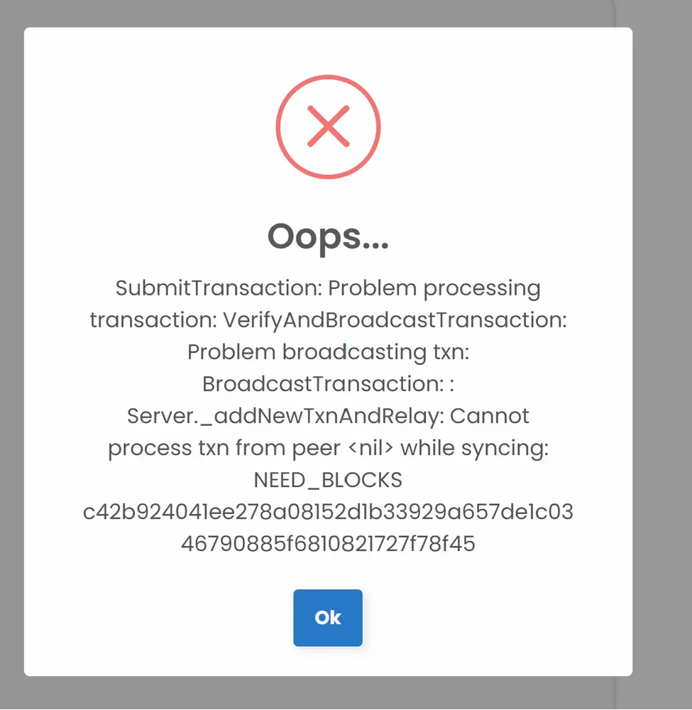The width and height of the screenshot is (692, 710).
Task: Click the NEED_BLOCKS error text
Action: click(328, 480)
